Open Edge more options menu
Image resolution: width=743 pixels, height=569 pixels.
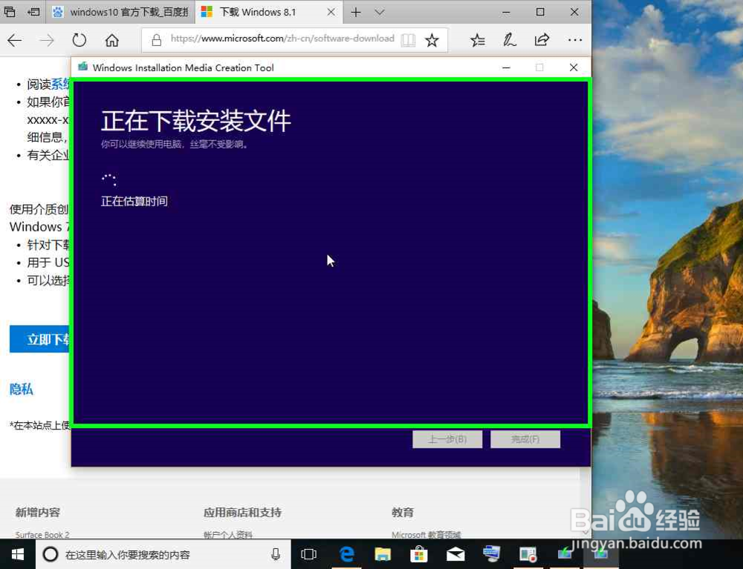coord(575,40)
